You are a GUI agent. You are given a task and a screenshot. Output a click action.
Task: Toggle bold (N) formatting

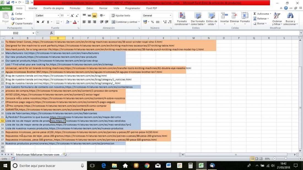click(38, 22)
